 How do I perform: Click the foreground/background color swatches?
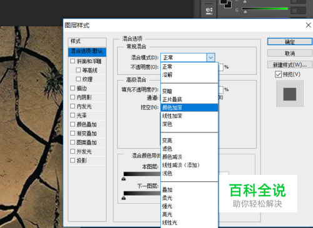pos(225,3)
